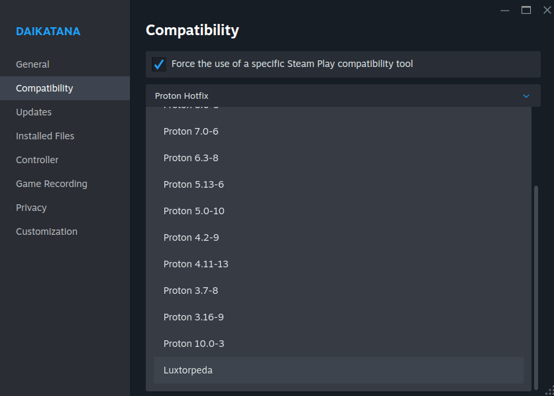
Task: Choose Proton 6.3-8 compatibility tool
Action: (191, 158)
